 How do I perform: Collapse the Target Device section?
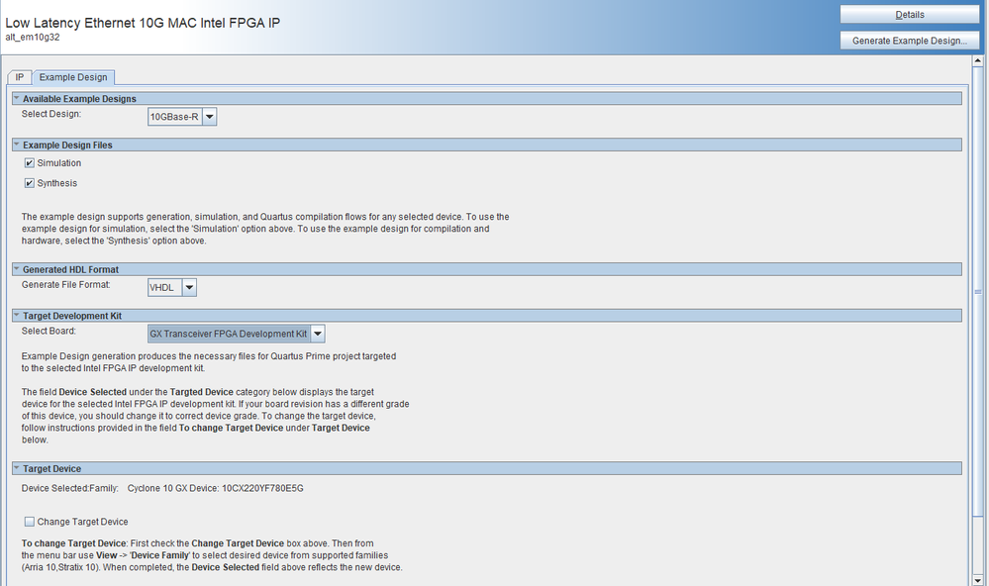[17, 468]
